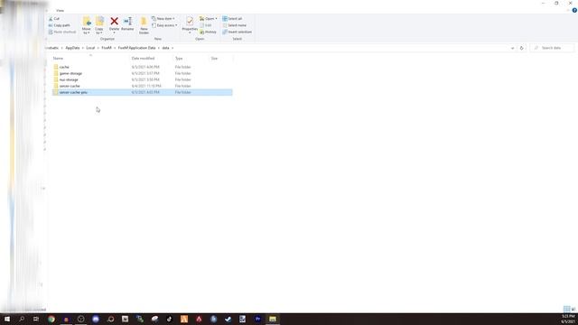The width and height of the screenshot is (578, 325).
Task: Open Chrome from the taskbar
Action: tap(51, 319)
